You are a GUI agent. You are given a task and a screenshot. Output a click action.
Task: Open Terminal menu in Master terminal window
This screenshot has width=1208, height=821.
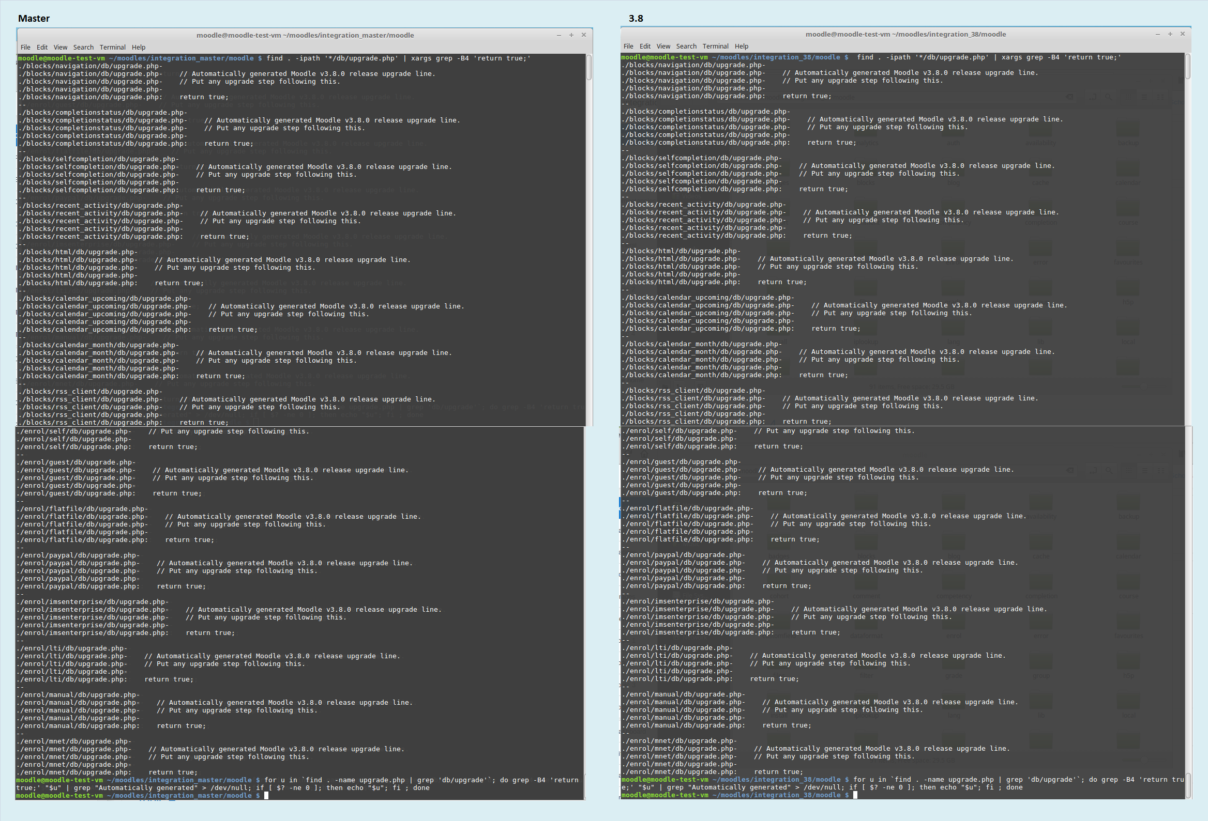pyautogui.click(x=112, y=47)
